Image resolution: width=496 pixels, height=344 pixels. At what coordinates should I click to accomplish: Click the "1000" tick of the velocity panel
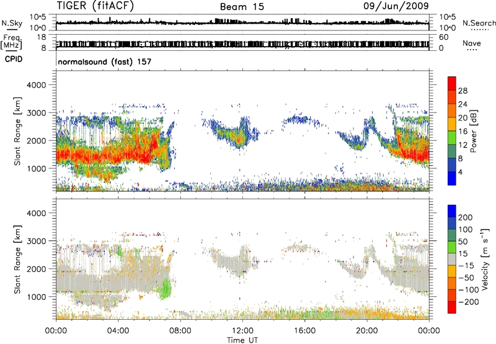[36, 297]
